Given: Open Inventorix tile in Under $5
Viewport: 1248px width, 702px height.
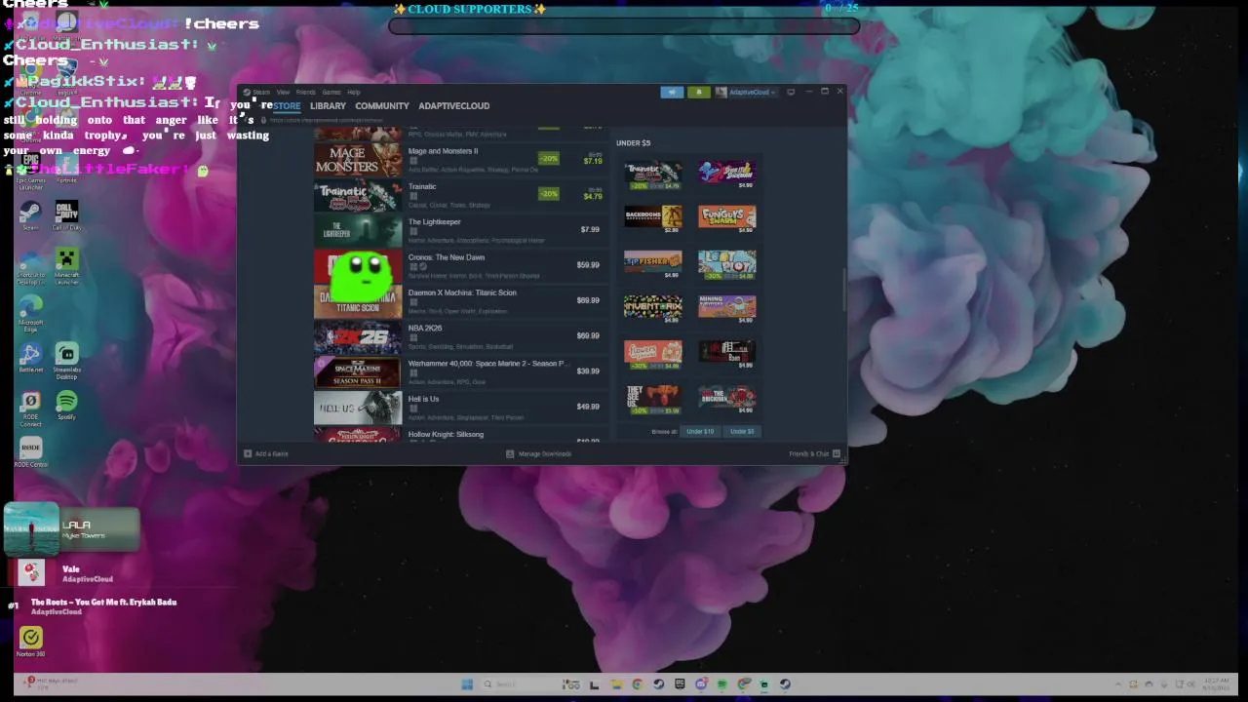Looking at the screenshot, I should pyautogui.click(x=653, y=306).
